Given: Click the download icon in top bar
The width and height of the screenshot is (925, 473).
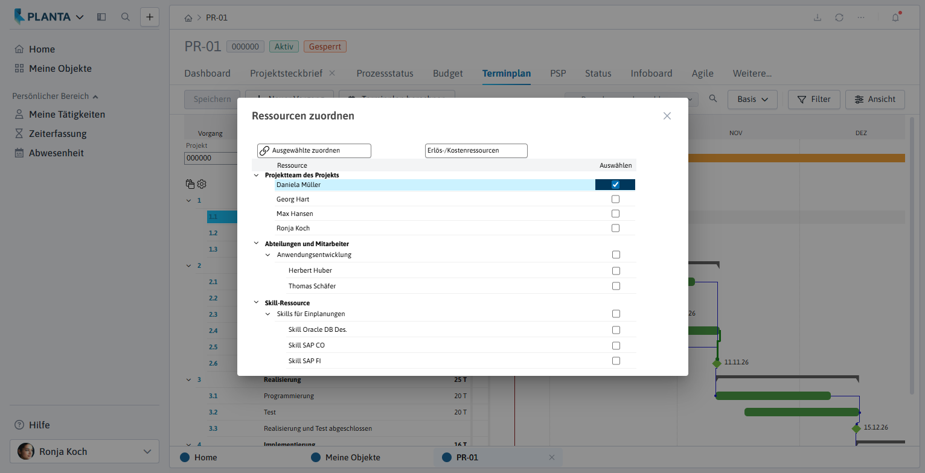Looking at the screenshot, I should [x=818, y=17].
